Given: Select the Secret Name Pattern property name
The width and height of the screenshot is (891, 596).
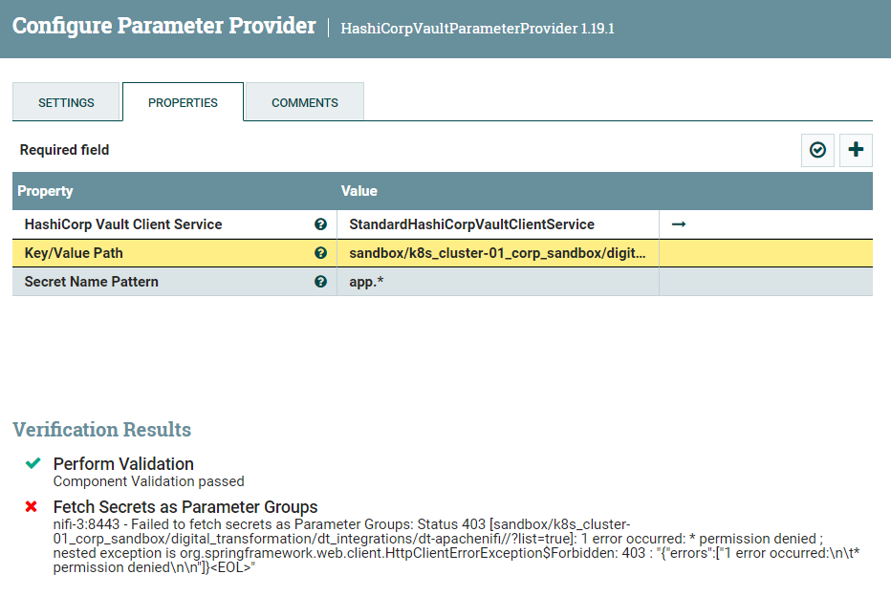Looking at the screenshot, I should tap(91, 282).
